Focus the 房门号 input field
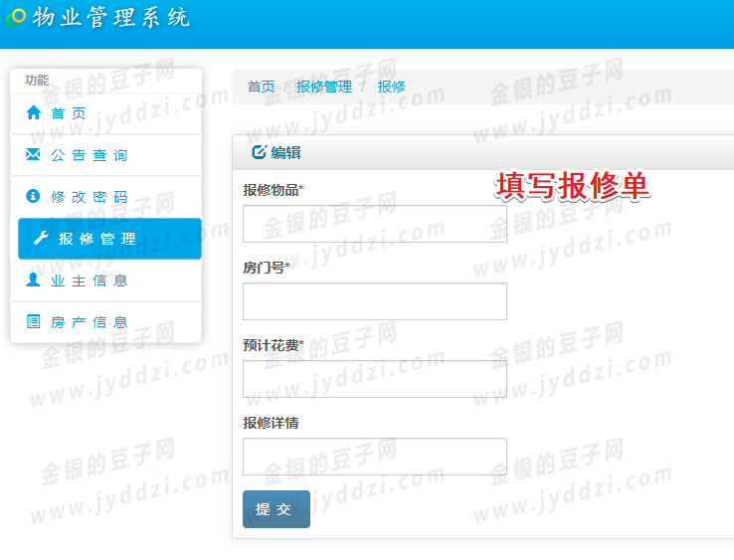Screen dimensions: 734x560 (375, 301)
